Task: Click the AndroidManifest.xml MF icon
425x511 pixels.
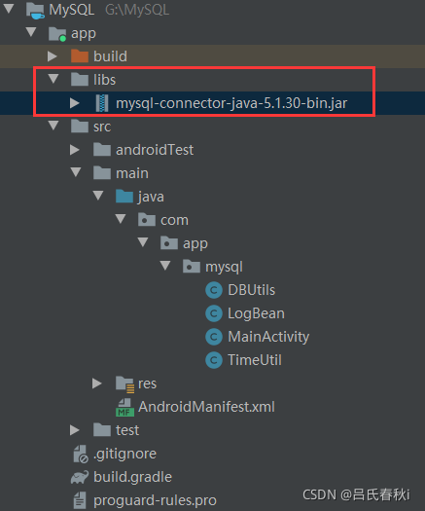Action: click(x=124, y=407)
